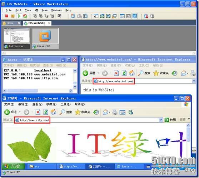Viewport: 199px width, 178px height.
Task: Click scroll up arrow in hosts Notepad
Action: [75, 70]
